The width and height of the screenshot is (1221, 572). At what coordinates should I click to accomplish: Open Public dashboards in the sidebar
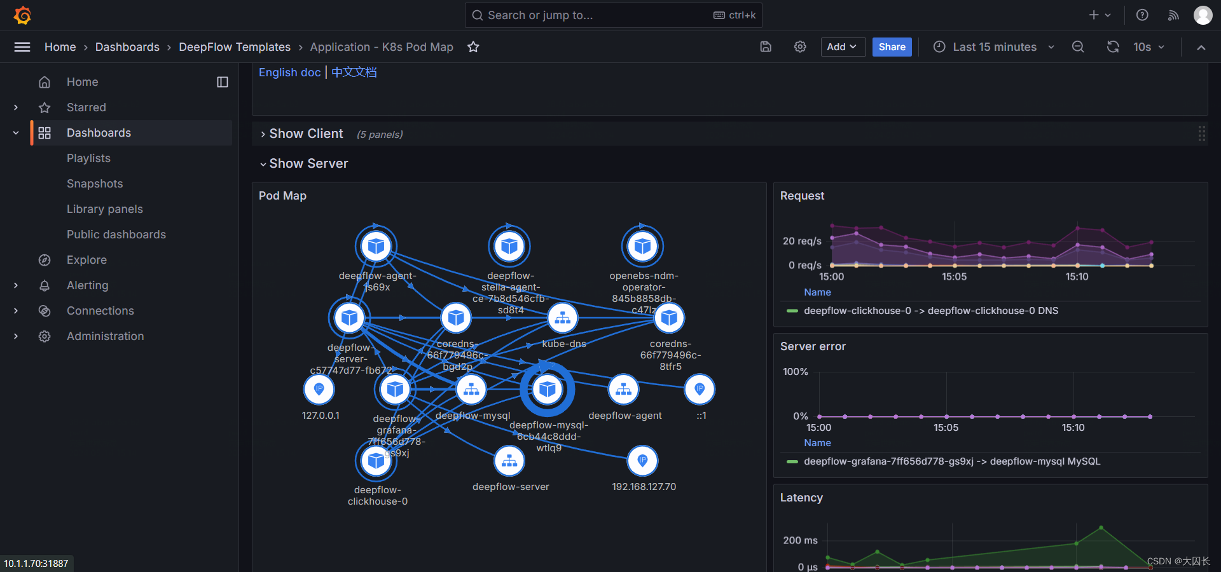[x=116, y=235]
